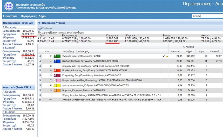Click the search field containing Αττικής
The width and height of the screenshot is (223, 137).
coord(207,16)
